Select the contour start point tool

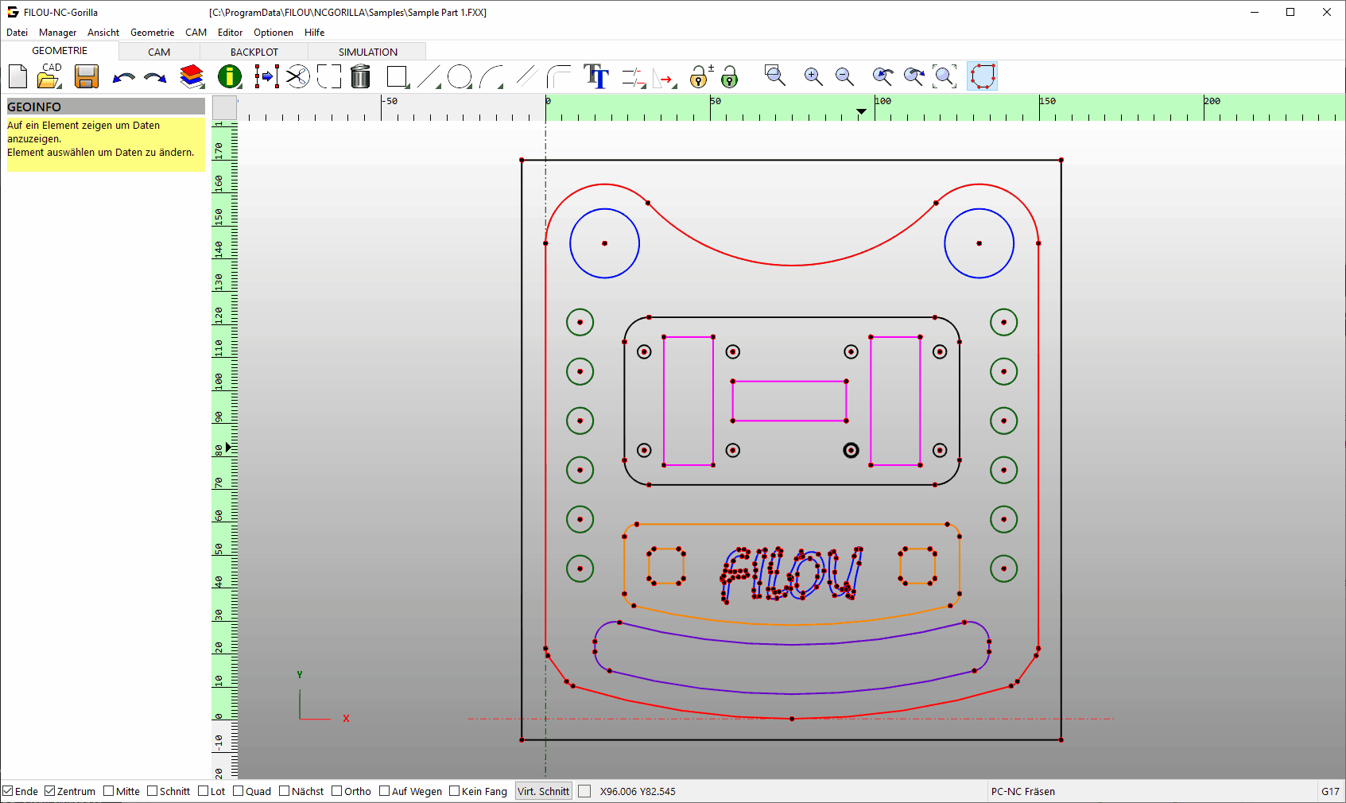point(634,77)
